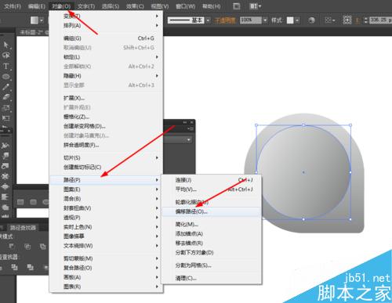Select the Paintbrush tool
The height and width of the screenshot is (303, 392).
pos(5,87)
